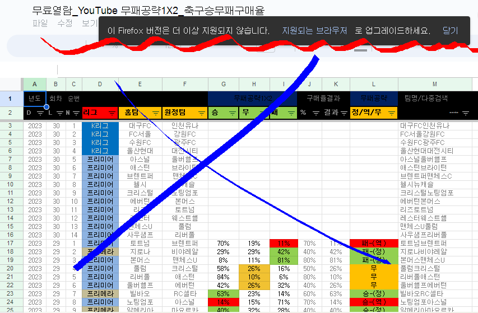Select column F header
The height and width of the screenshot is (313, 478).
[x=185, y=85]
